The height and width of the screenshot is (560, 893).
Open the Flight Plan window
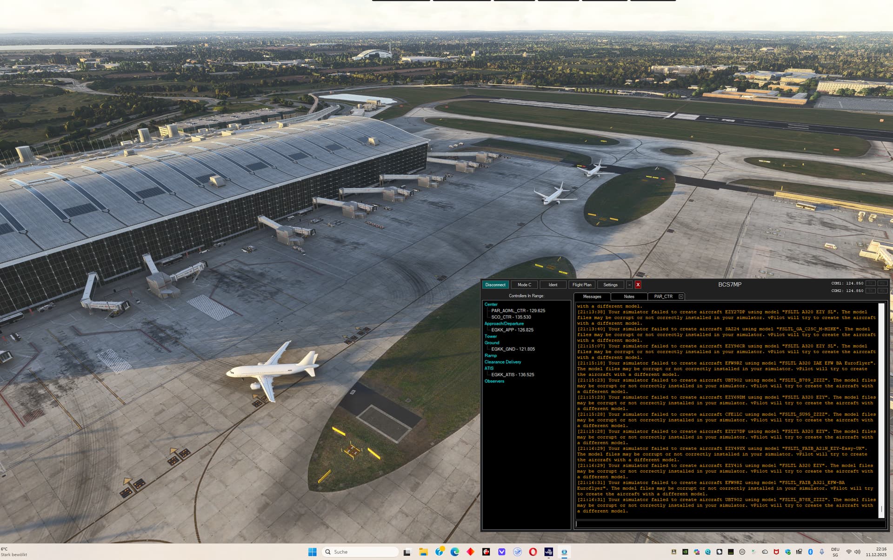click(x=581, y=285)
